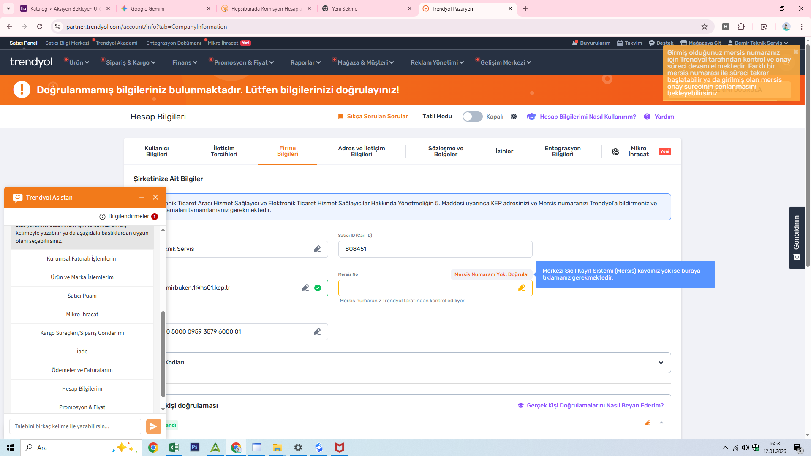Expand the Ürün menu

79,62
